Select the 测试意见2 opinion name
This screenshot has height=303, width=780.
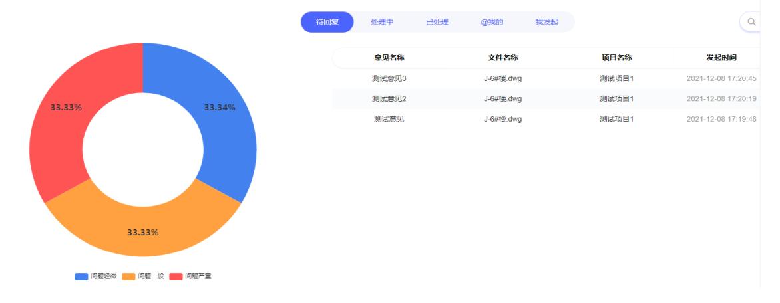(389, 99)
